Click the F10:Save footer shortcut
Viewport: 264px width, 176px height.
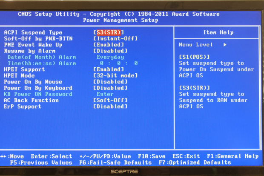pyautogui.click(x=152, y=156)
